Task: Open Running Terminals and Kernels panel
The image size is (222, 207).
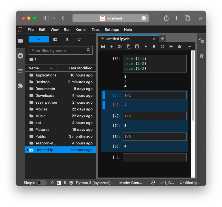Action: pyautogui.click(x=20, y=56)
